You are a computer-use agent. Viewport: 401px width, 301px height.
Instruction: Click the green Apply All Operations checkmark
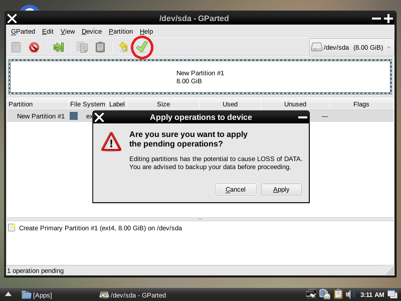(x=142, y=47)
